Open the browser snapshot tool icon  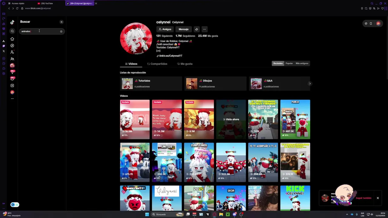coord(366,8)
